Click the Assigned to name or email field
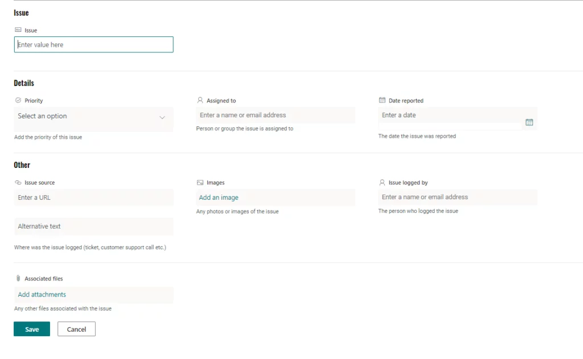Screen dimensions: 583x359 (x=276, y=115)
